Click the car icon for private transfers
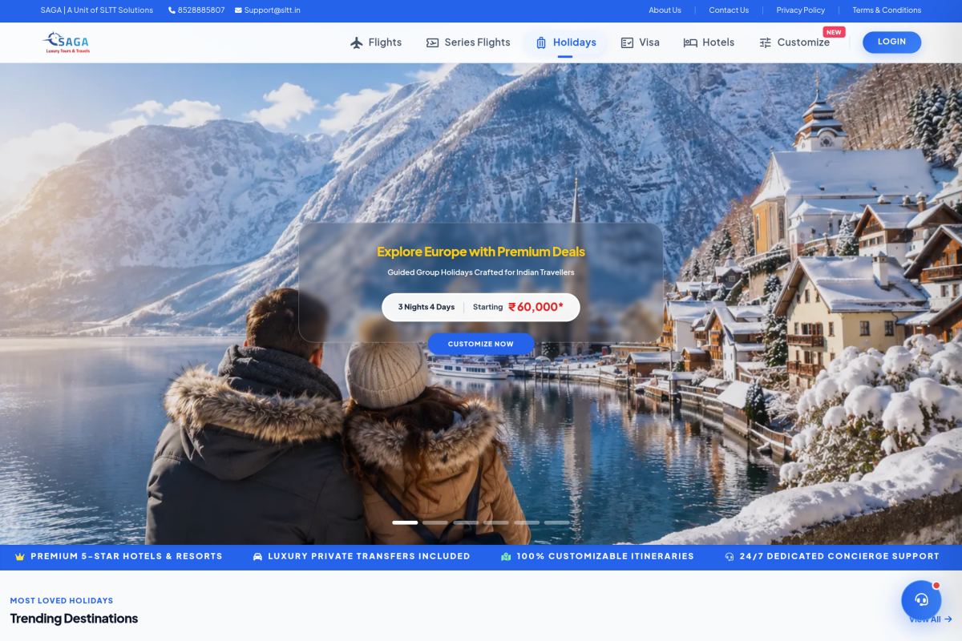This screenshot has height=641, width=962. tap(257, 556)
